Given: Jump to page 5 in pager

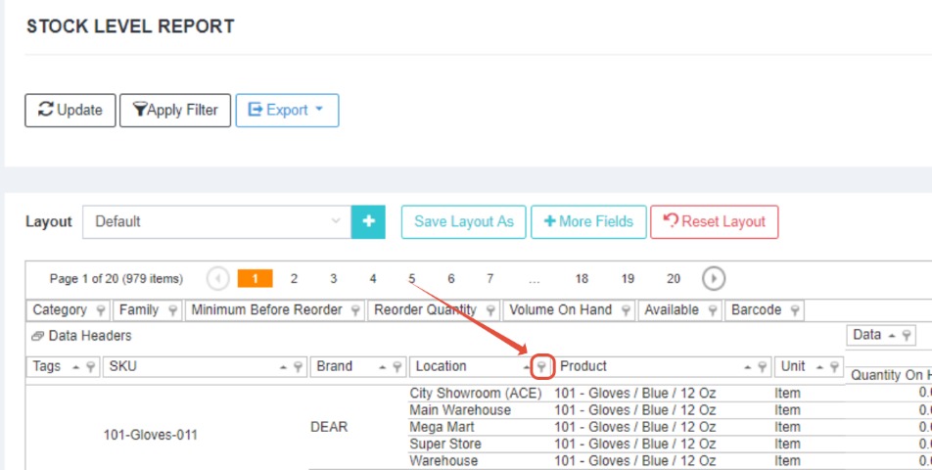Looking at the screenshot, I should [x=412, y=279].
